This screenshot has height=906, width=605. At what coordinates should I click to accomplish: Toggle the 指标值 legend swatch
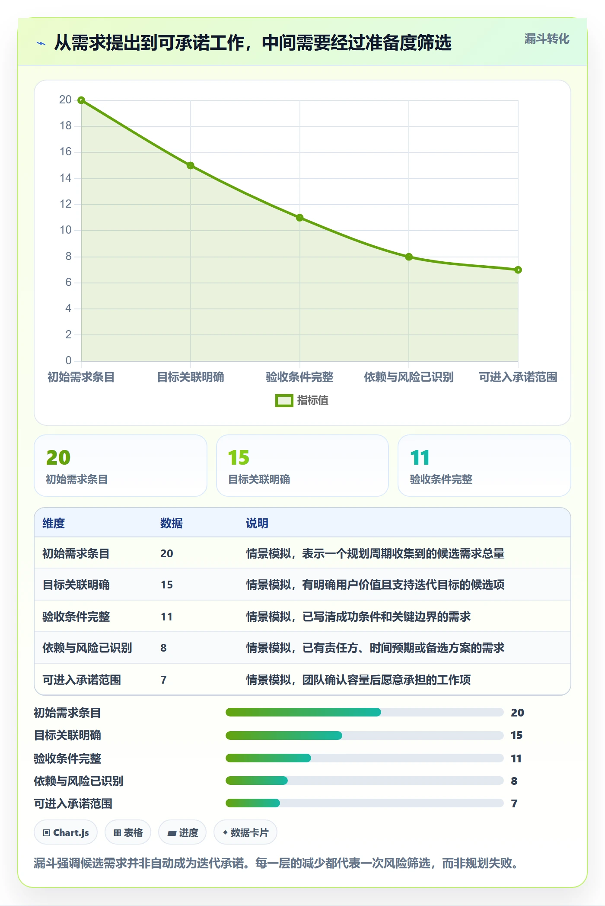pyautogui.click(x=284, y=401)
